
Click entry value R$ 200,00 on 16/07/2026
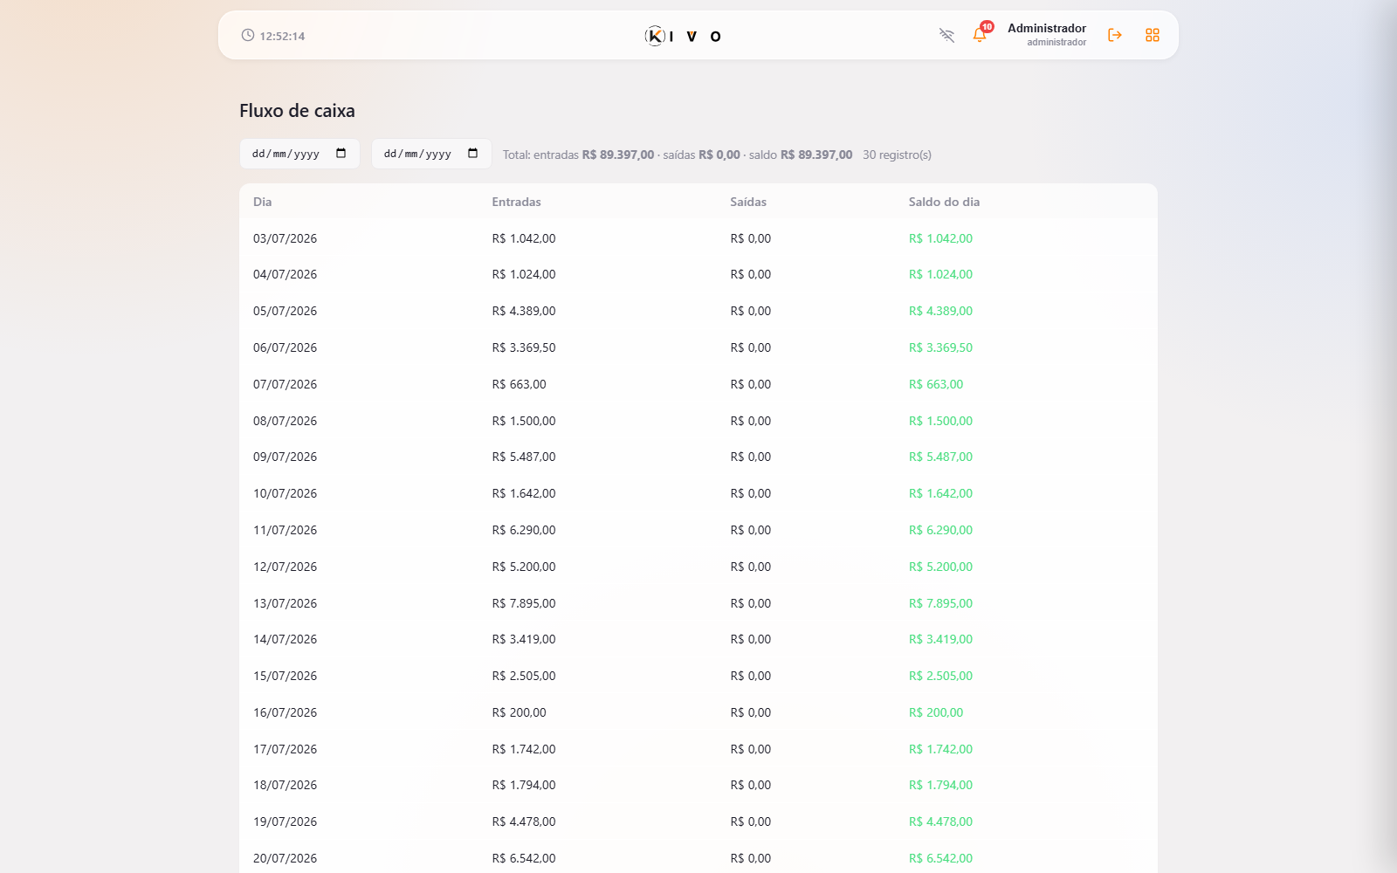[x=519, y=712]
